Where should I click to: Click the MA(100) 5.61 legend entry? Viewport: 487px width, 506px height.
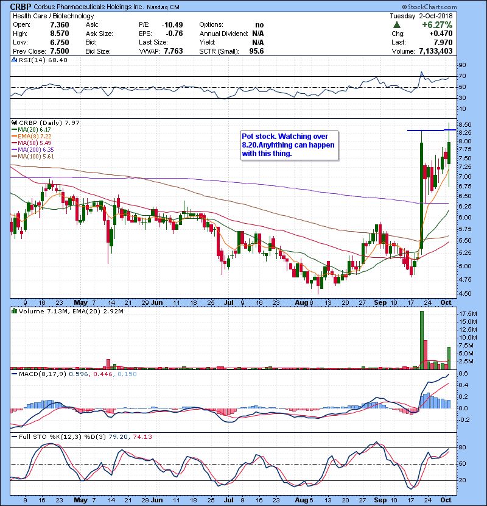coord(32,157)
